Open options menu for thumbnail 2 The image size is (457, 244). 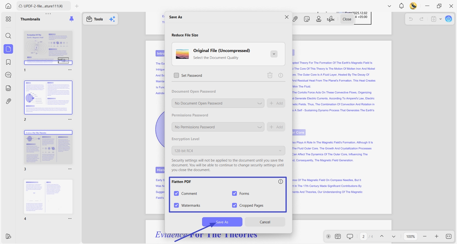click(x=70, y=119)
